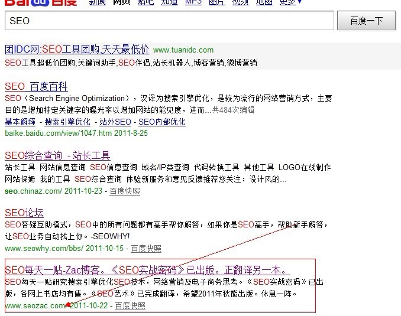Open the 搜索引擎优化 sublink

tap(67, 122)
